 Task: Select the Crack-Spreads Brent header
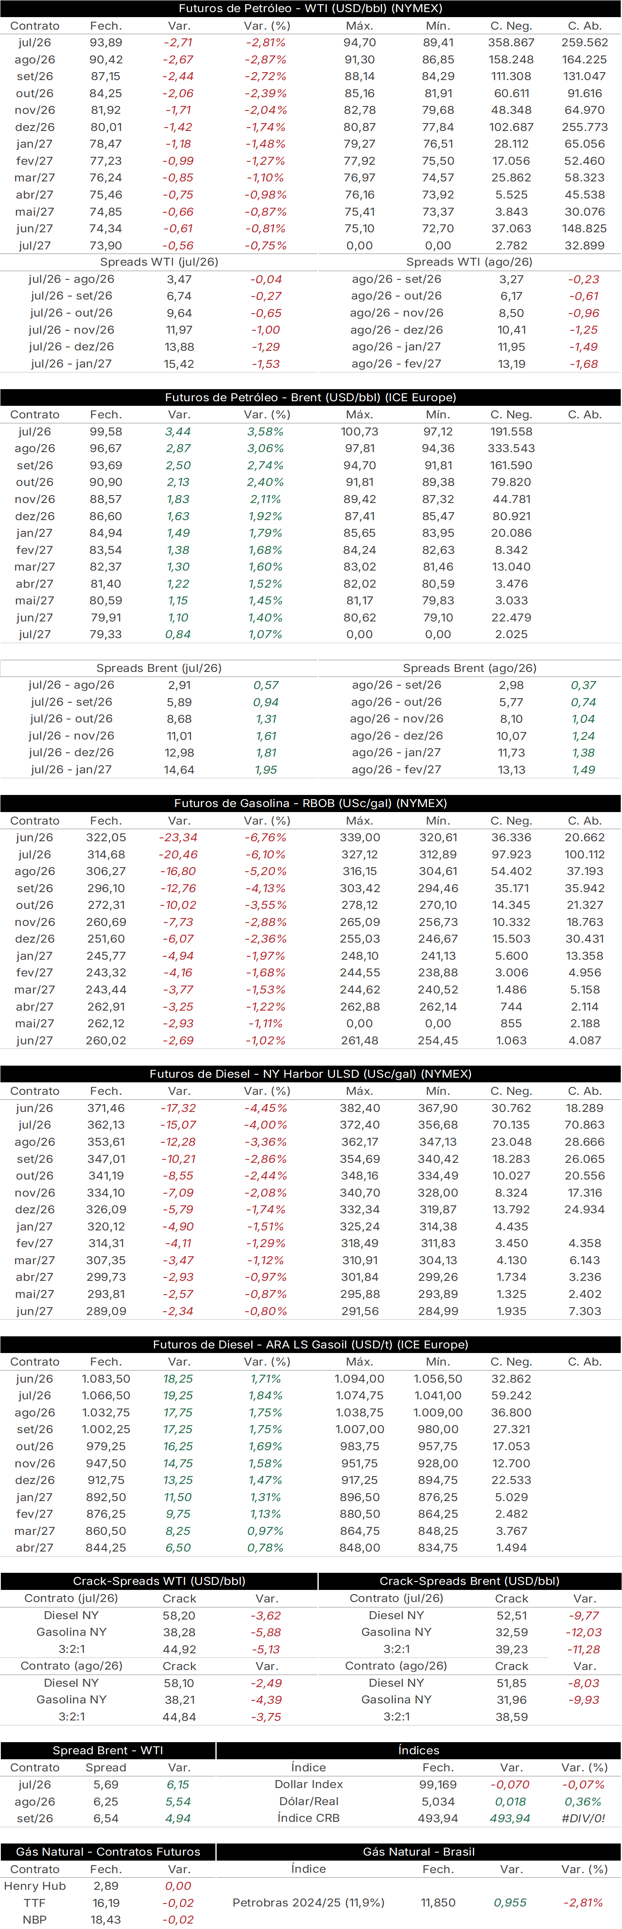pyautogui.click(x=470, y=1581)
